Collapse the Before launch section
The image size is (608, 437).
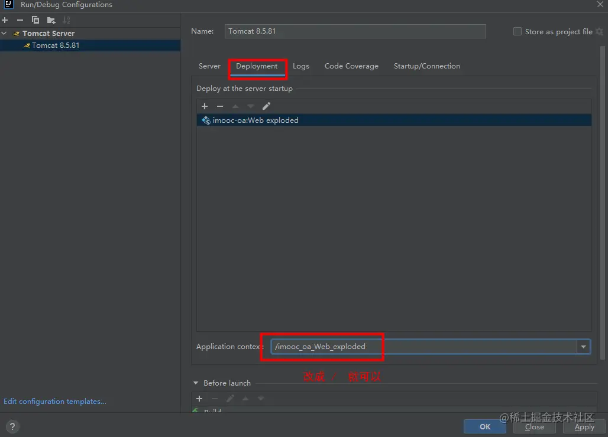tap(196, 383)
